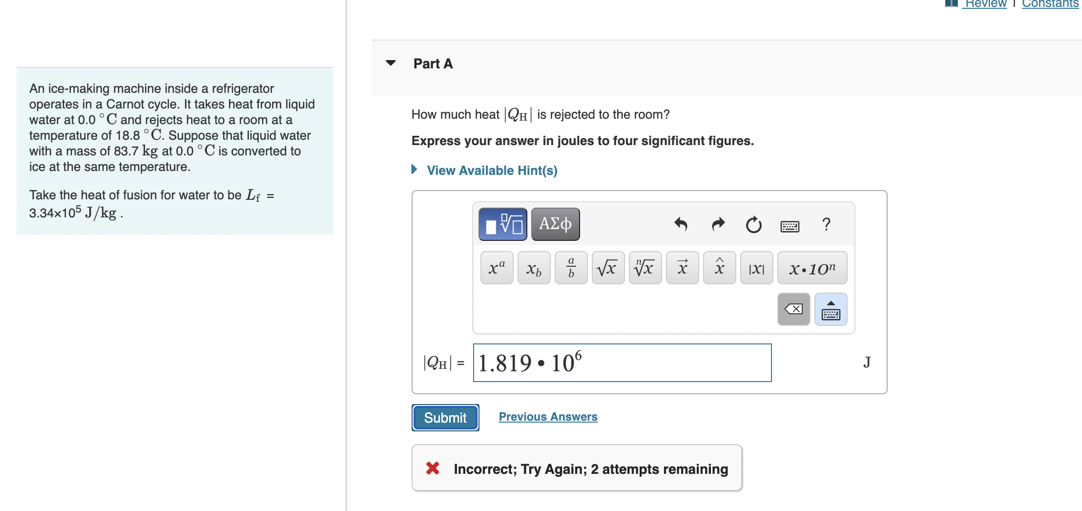Insert vector arrow over x
The image size is (1082, 511).
pyautogui.click(x=682, y=268)
